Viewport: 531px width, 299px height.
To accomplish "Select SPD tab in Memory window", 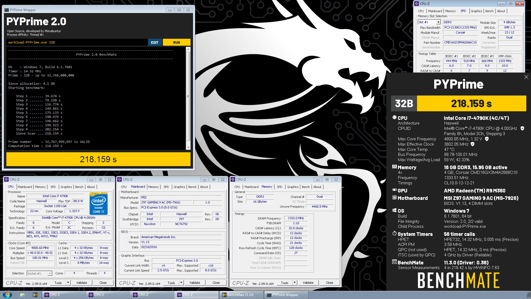I will coord(280,187).
